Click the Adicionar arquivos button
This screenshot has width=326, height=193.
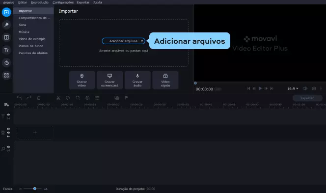tap(124, 41)
